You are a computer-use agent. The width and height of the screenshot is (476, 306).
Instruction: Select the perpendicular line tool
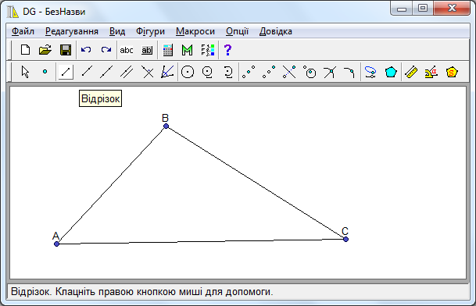[x=148, y=72]
